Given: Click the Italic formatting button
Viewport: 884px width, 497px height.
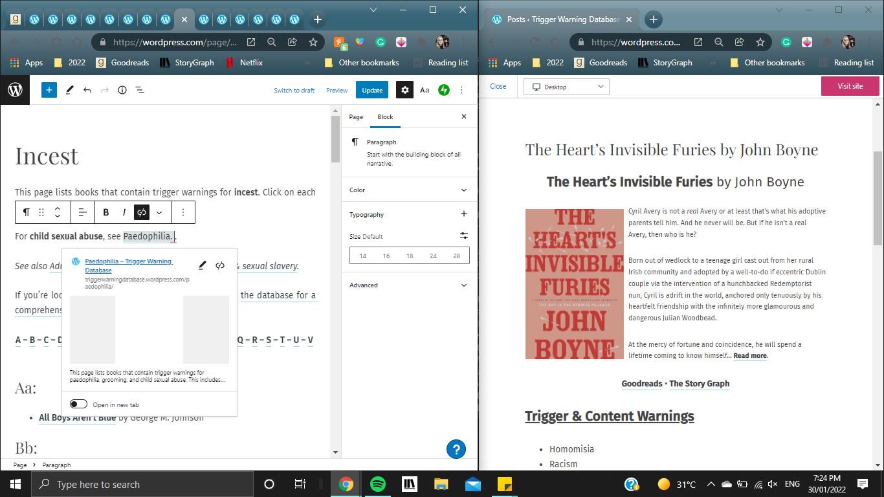Looking at the screenshot, I should pyautogui.click(x=124, y=212).
